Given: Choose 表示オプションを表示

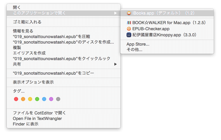Looking at the screenshot, I should [x=63, y=82].
